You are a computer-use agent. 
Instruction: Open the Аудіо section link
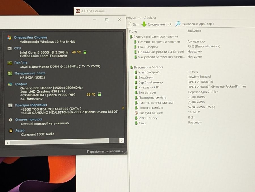20,130
